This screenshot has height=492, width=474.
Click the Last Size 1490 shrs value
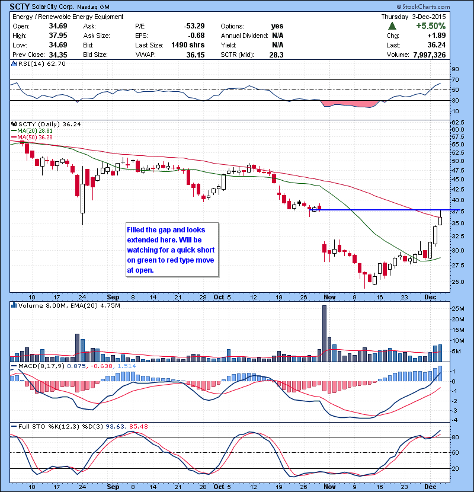(188, 45)
